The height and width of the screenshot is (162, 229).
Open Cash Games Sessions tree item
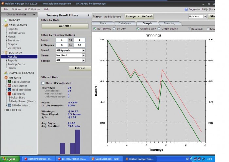point(13,40)
